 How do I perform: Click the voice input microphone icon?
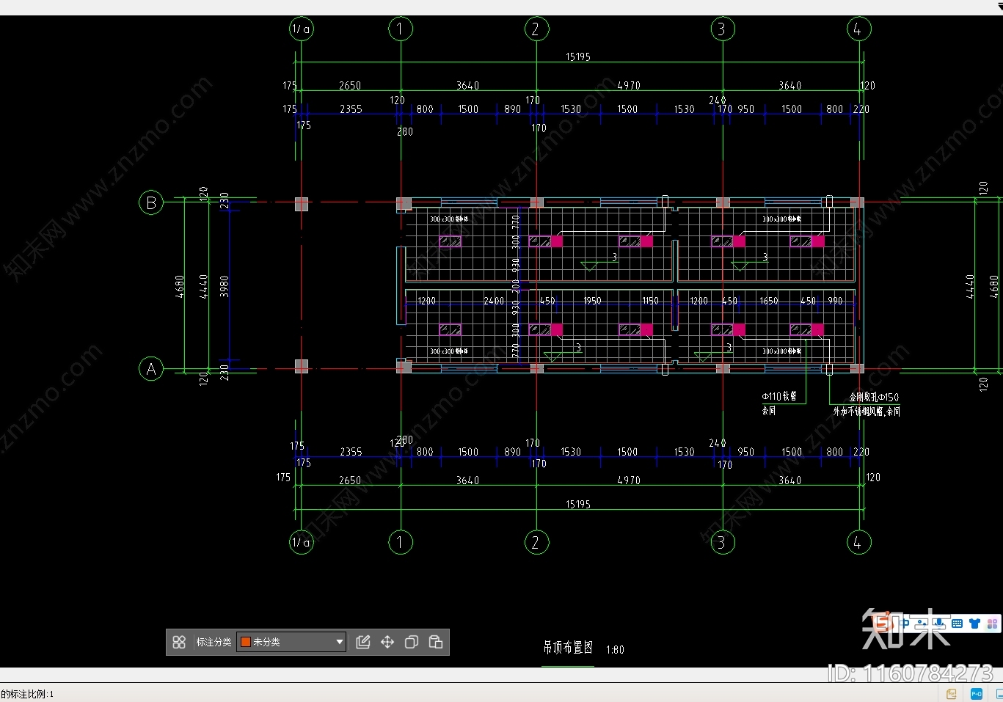[x=939, y=624]
